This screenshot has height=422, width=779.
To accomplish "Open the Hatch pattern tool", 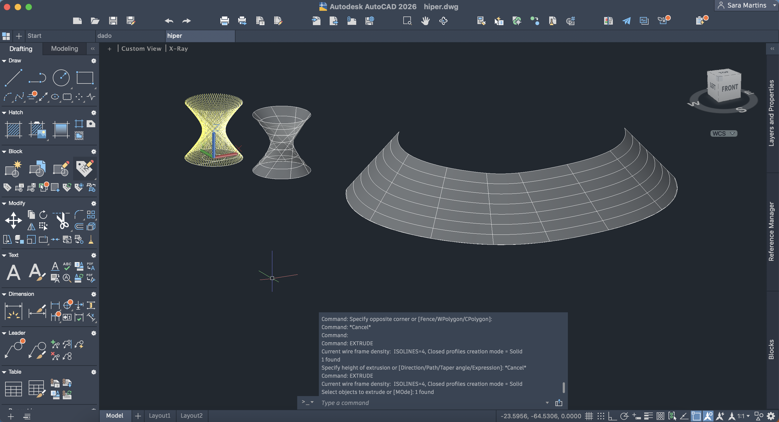I will coord(13,129).
